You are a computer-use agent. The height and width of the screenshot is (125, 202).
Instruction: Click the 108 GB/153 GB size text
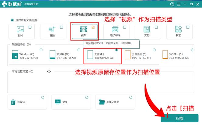(29, 58)
